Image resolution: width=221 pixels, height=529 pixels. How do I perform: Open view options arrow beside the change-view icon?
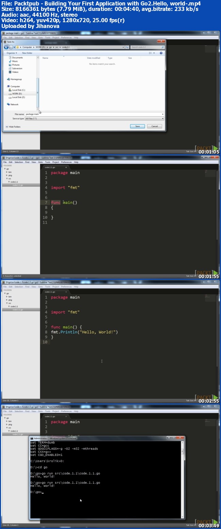154,53
